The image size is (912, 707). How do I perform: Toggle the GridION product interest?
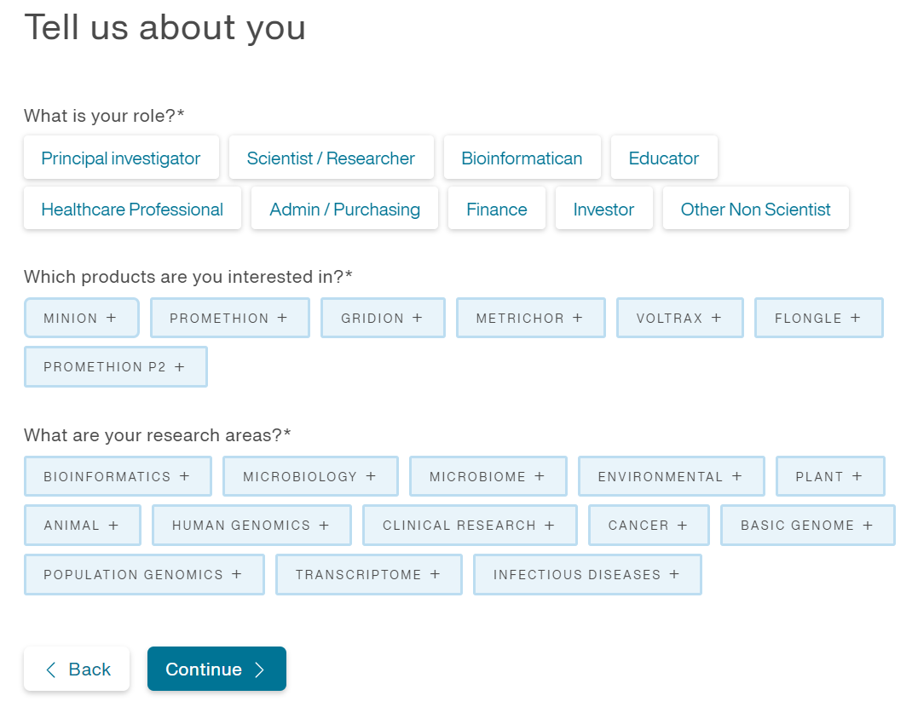tap(383, 318)
